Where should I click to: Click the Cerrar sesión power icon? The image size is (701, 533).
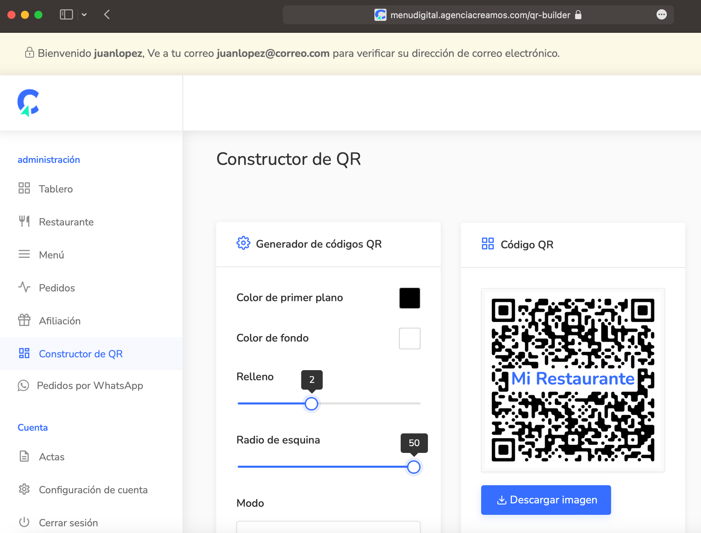(x=24, y=522)
